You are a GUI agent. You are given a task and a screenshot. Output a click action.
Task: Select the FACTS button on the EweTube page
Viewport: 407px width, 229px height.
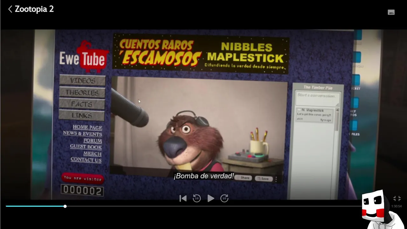click(82, 104)
